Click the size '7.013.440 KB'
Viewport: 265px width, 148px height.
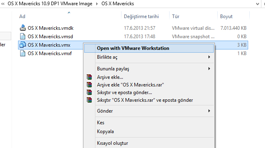click(233, 28)
